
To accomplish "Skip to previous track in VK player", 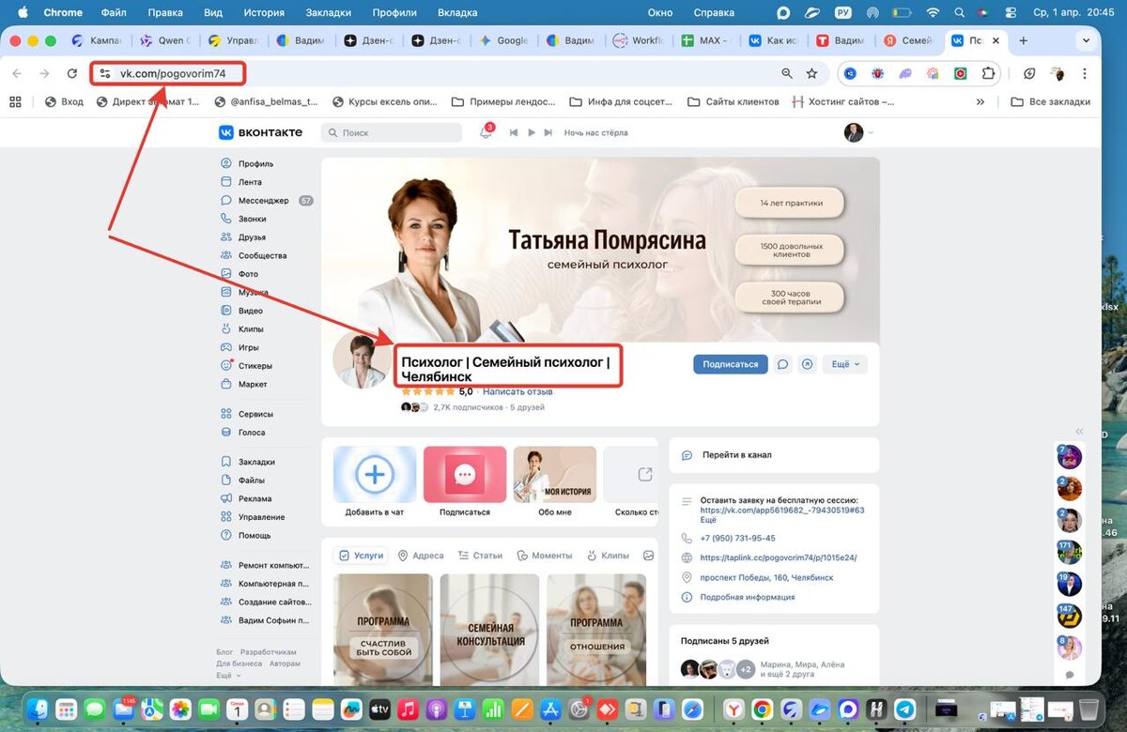I will tap(514, 133).
